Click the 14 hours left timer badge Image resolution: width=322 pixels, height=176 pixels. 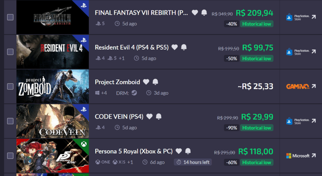[193, 162]
